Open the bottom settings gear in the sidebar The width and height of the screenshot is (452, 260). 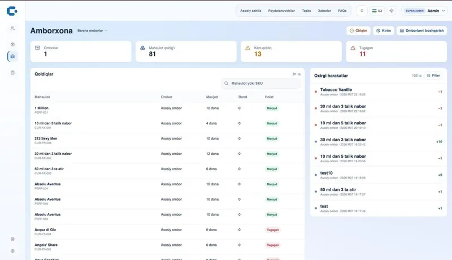pos(12,251)
